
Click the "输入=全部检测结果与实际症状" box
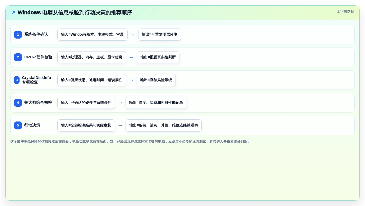[86, 125]
